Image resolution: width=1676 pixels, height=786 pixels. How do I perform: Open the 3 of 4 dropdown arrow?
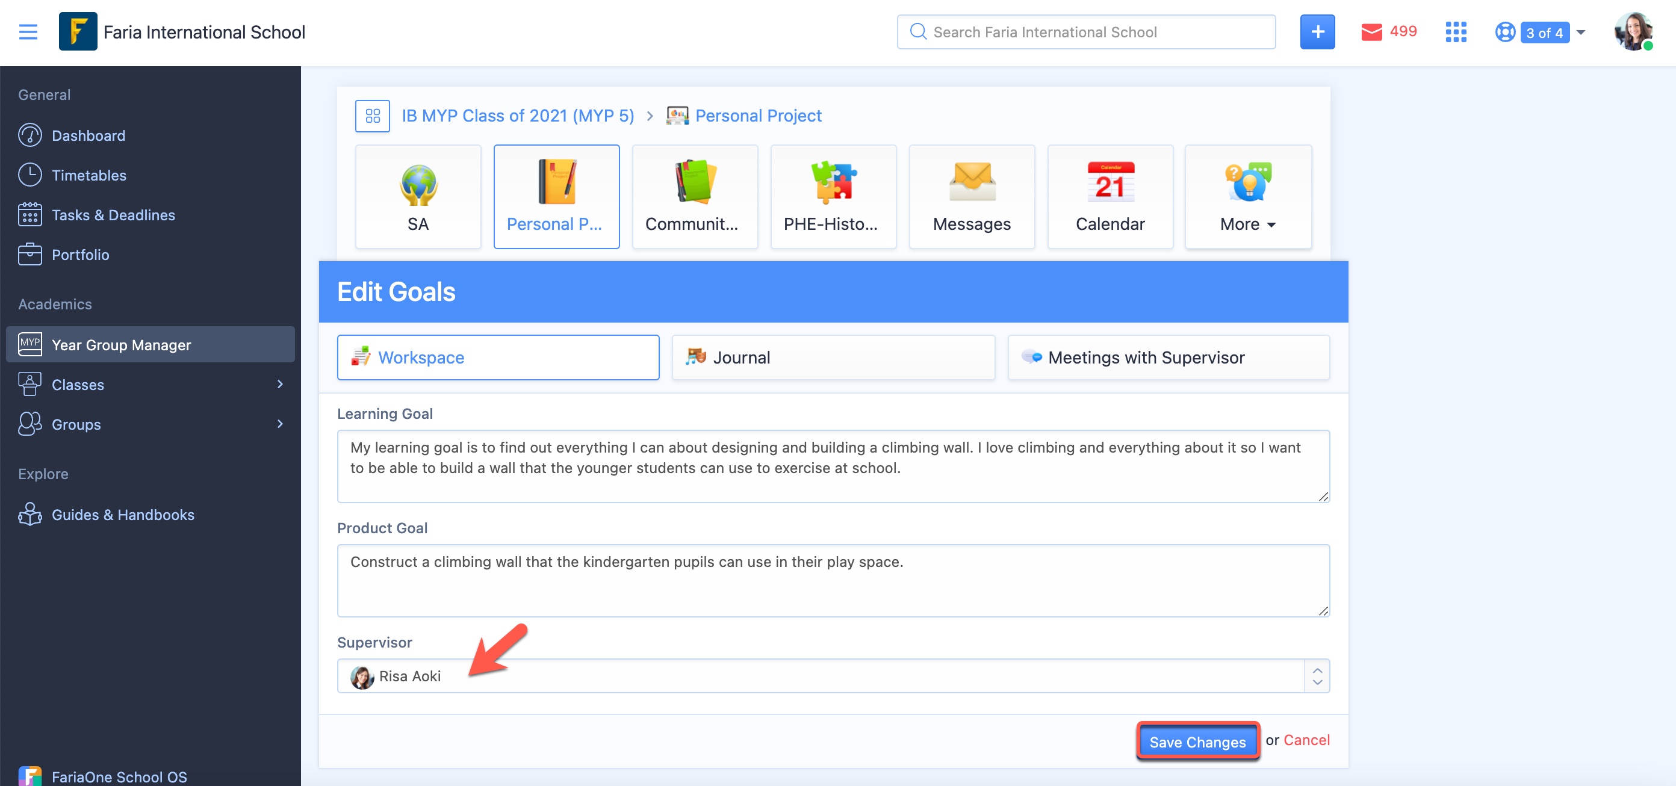1581,32
